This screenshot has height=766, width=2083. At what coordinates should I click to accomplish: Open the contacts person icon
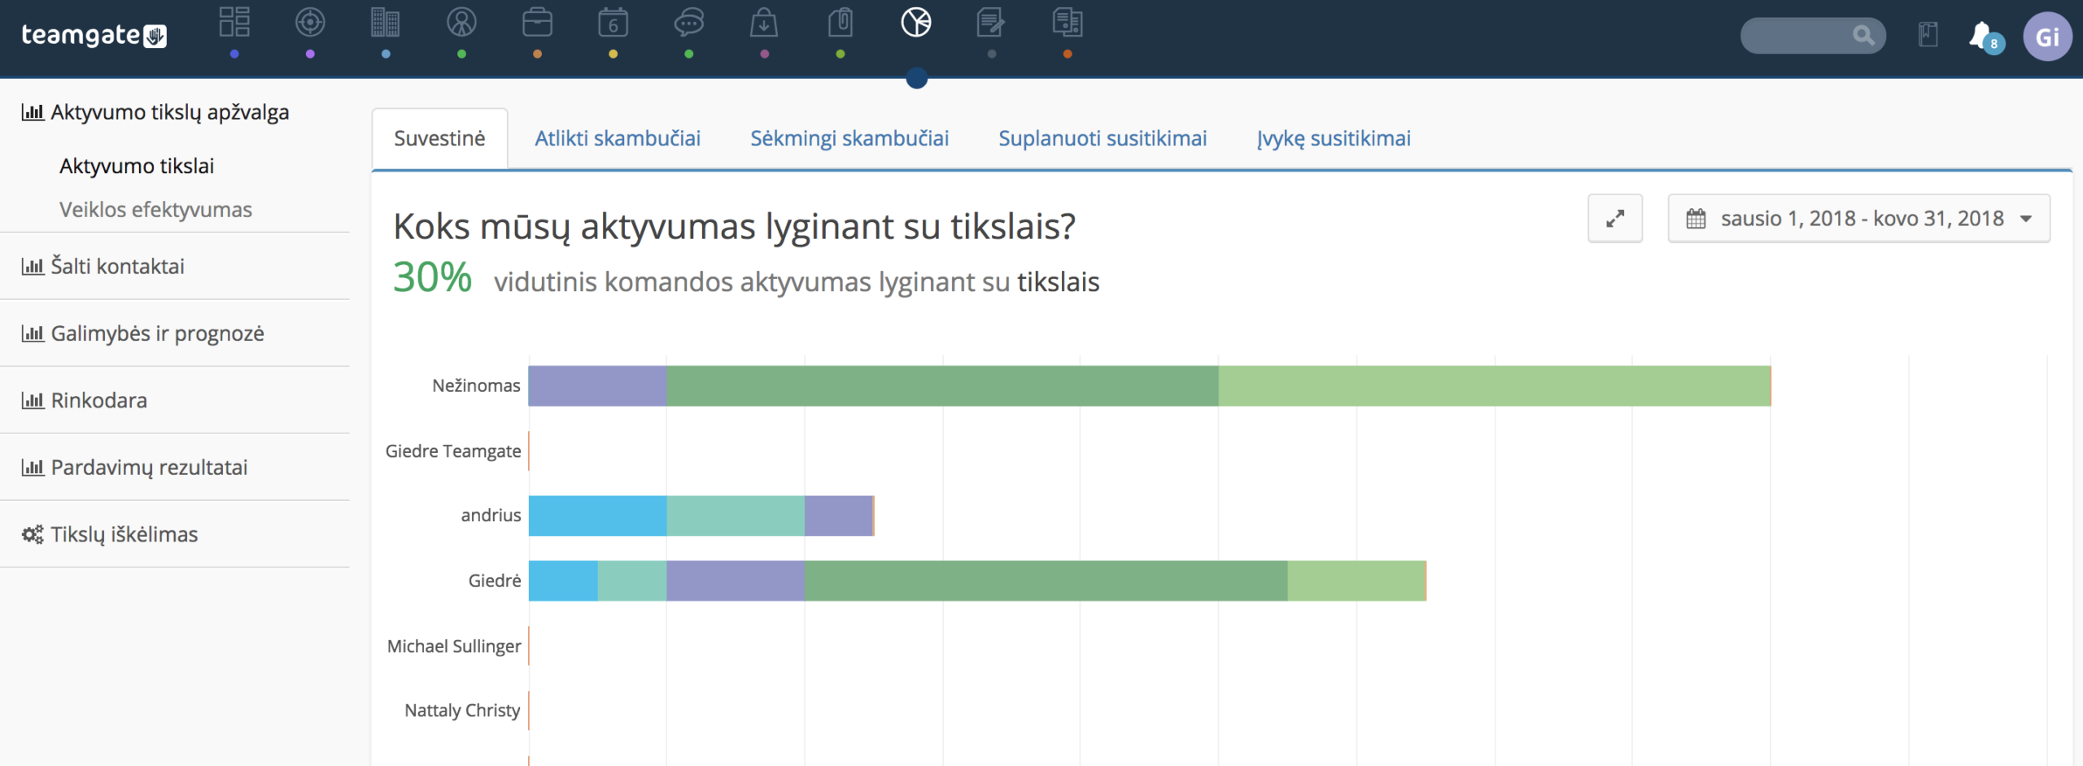(x=461, y=23)
